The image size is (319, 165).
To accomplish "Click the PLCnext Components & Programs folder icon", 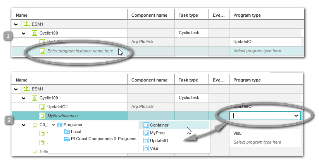I will tap(67, 139).
